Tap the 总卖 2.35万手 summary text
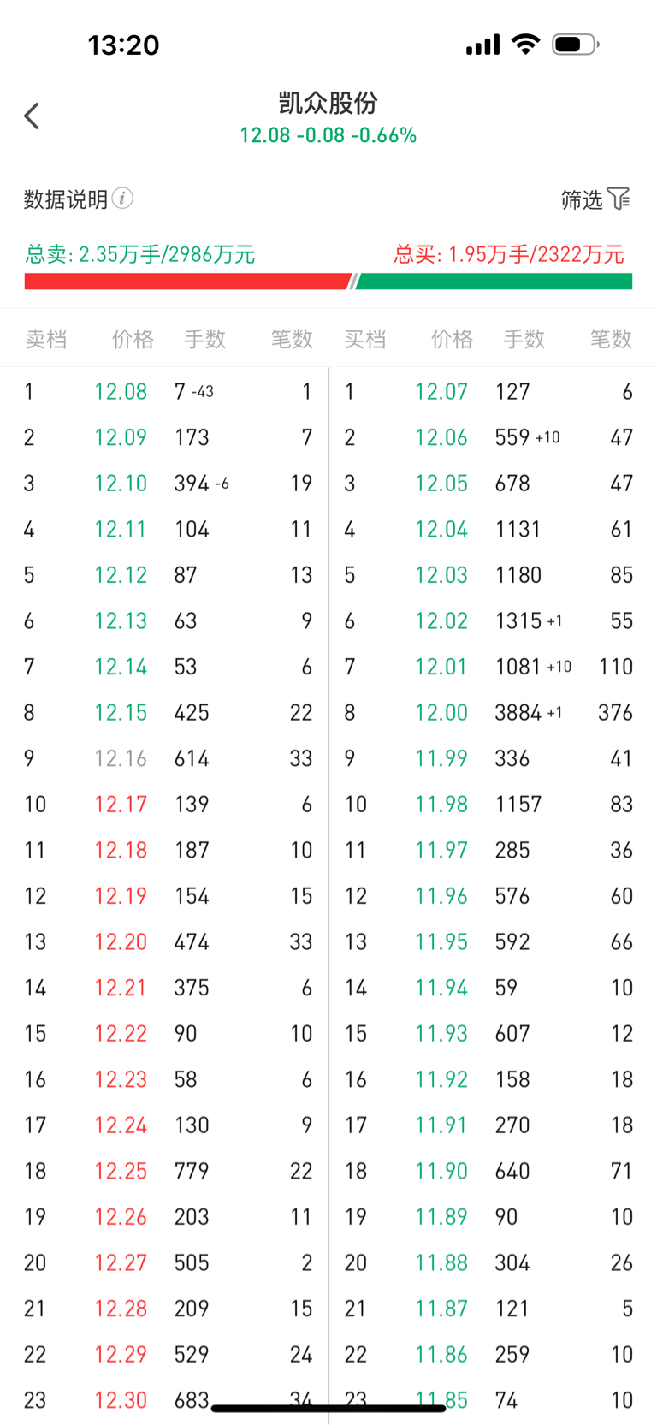Viewport: 657px width, 1425px height. pyautogui.click(x=140, y=254)
